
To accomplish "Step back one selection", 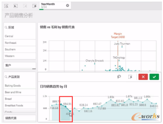I will pyautogui.click(x=16, y=6).
